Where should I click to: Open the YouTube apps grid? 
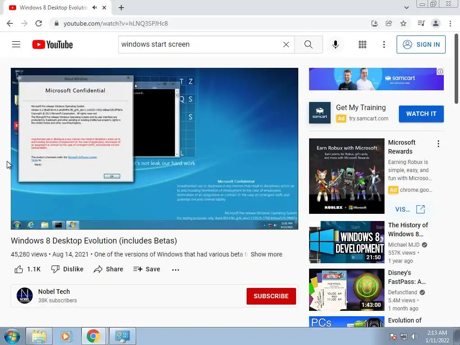(x=363, y=44)
